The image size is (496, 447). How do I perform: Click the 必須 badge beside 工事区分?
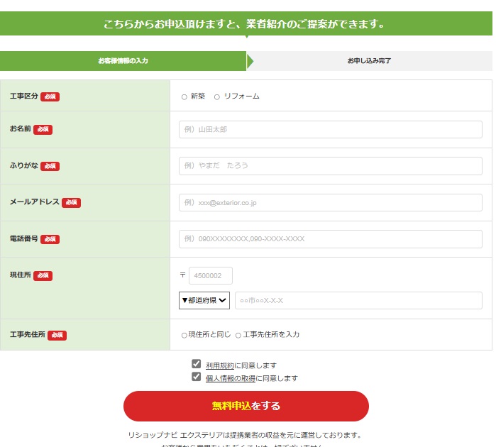(50, 96)
